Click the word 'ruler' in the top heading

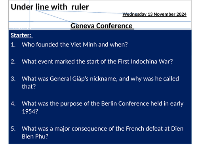(x=80, y=7)
